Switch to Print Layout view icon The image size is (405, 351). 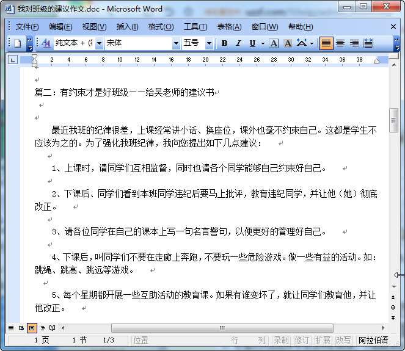32,328
